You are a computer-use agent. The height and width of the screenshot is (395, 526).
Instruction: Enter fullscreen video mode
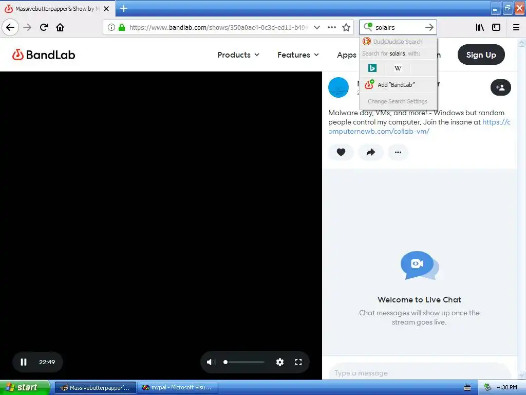click(x=298, y=362)
